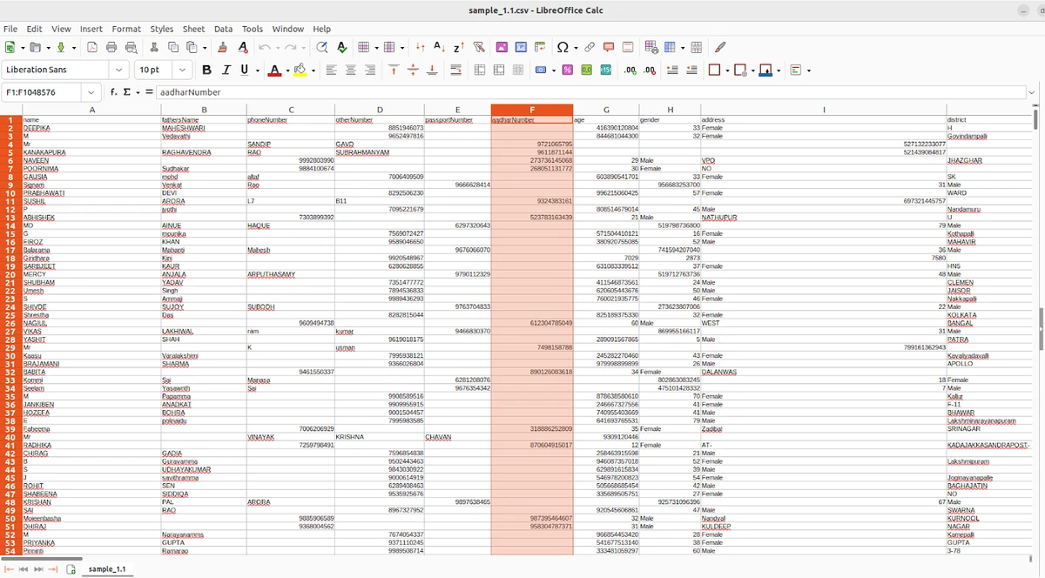
Task: Click the Function Wizard icon
Action: tap(114, 92)
